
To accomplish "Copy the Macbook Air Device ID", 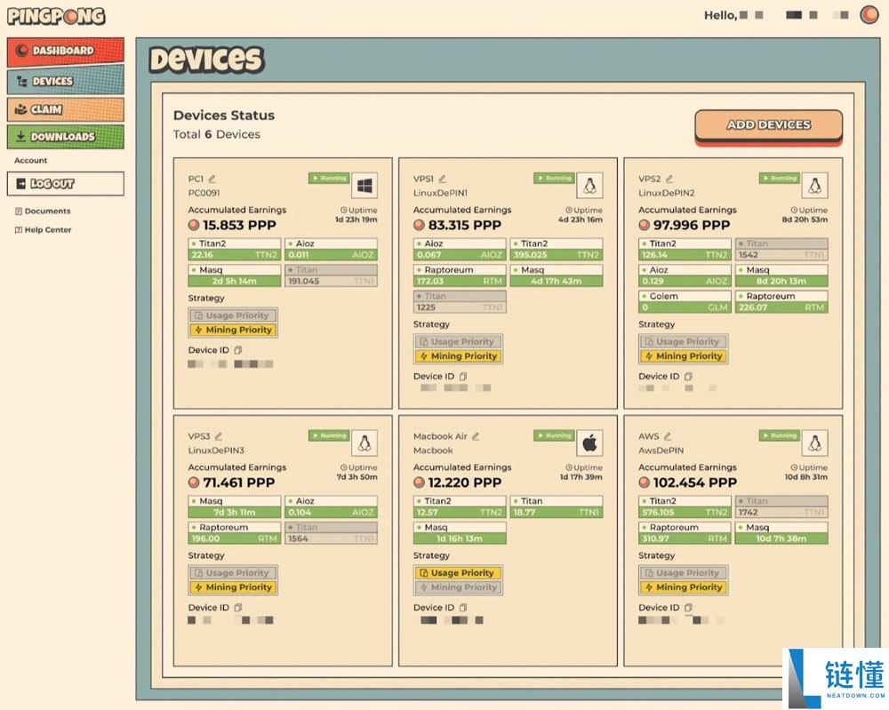I will click(x=463, y=608).
